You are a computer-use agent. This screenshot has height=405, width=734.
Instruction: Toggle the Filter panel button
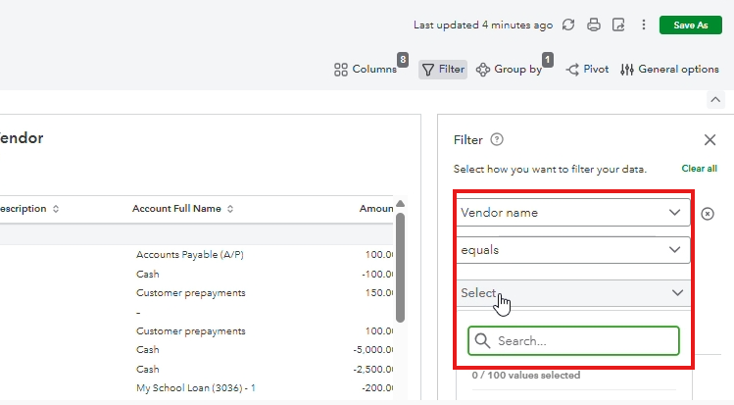(x=443, y=70)
